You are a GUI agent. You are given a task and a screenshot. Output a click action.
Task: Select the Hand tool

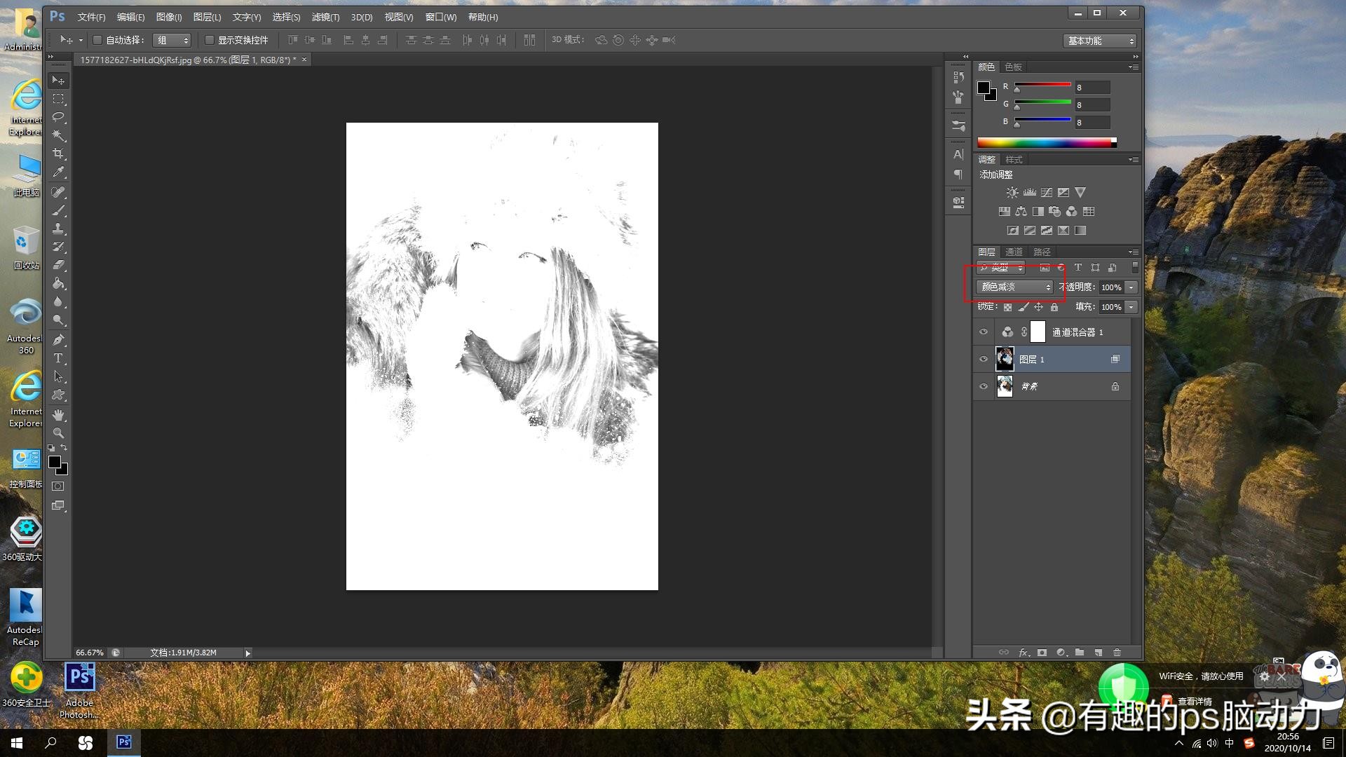(x=58, y=415)
